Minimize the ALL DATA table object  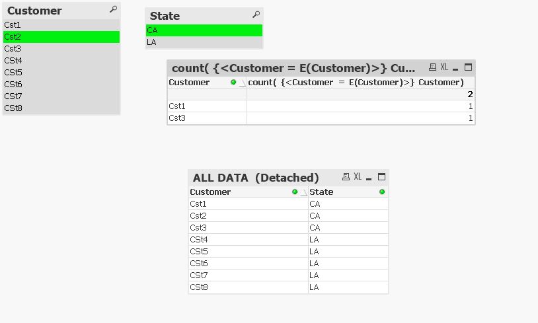pos(369,177)
